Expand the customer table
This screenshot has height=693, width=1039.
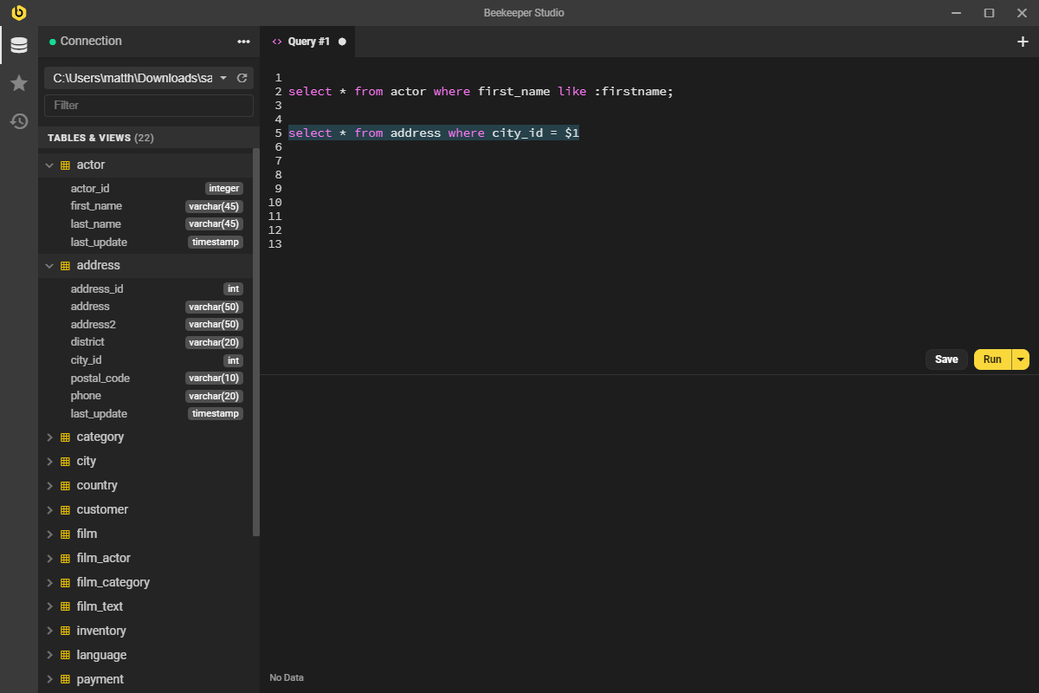coord(49,509)
